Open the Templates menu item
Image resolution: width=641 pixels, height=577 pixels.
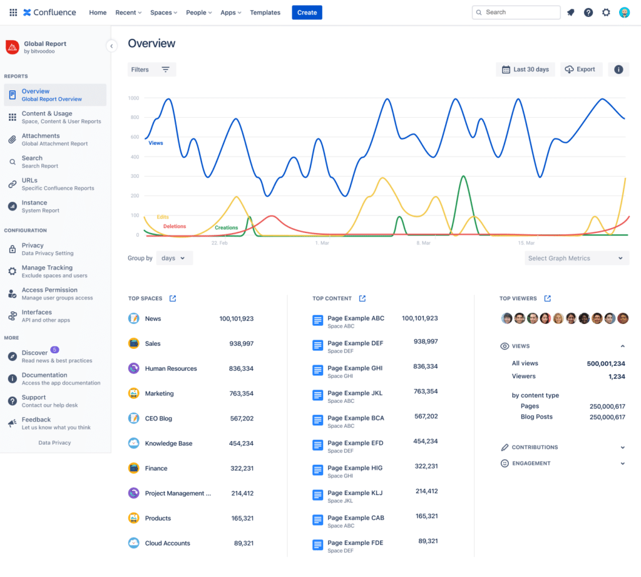(x=265, y=12)
